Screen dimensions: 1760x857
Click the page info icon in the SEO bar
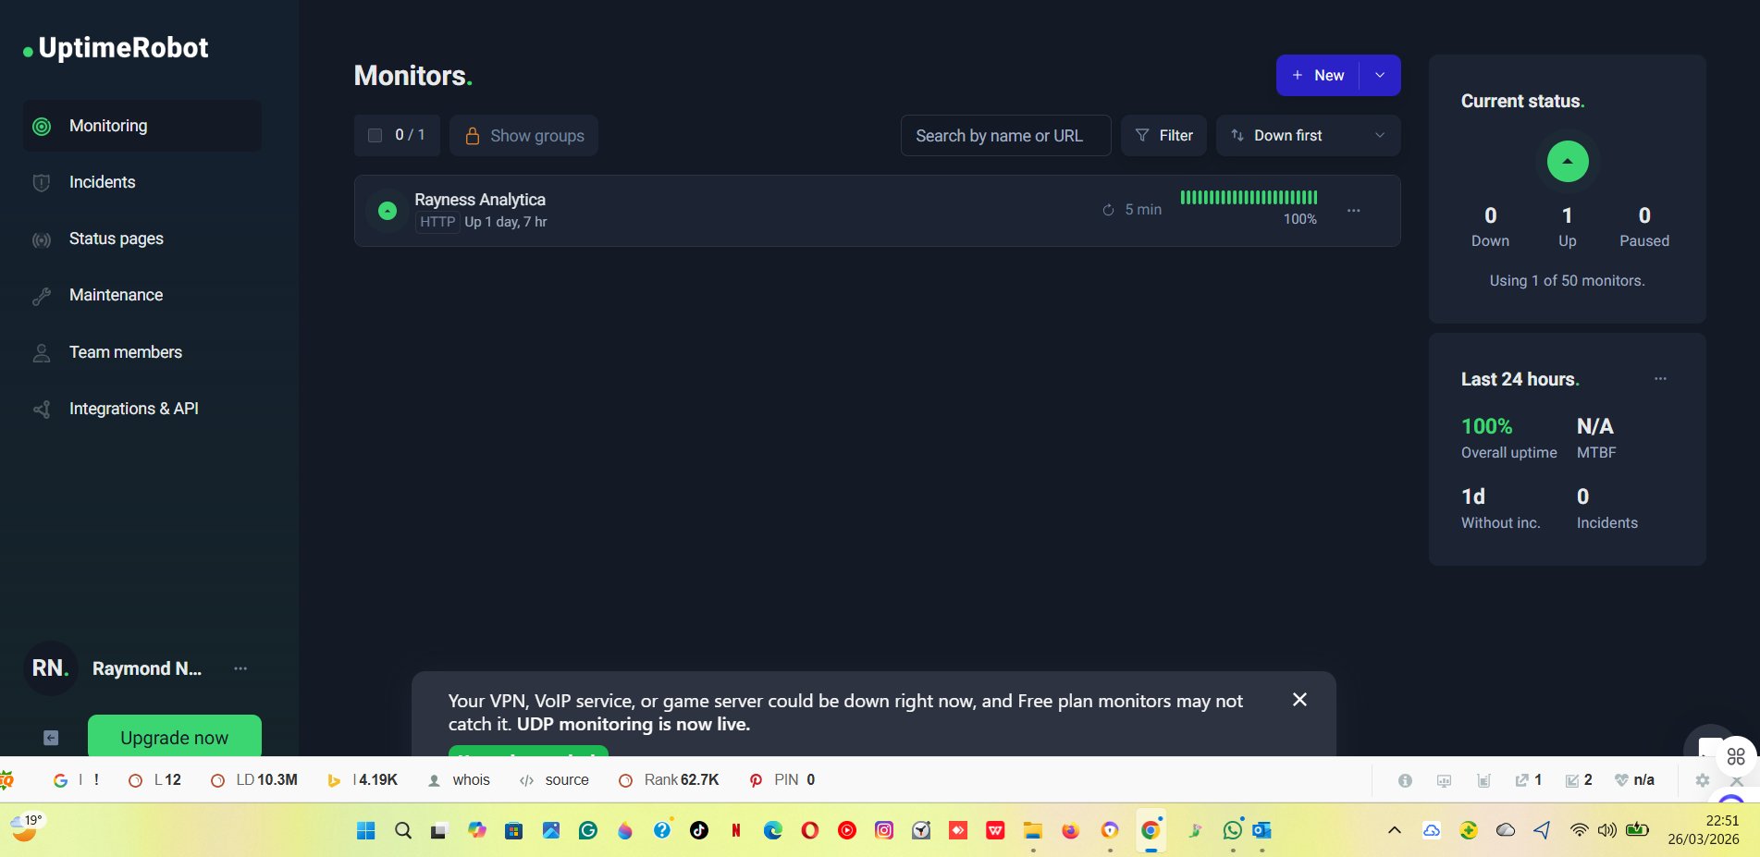point(1405,780)
